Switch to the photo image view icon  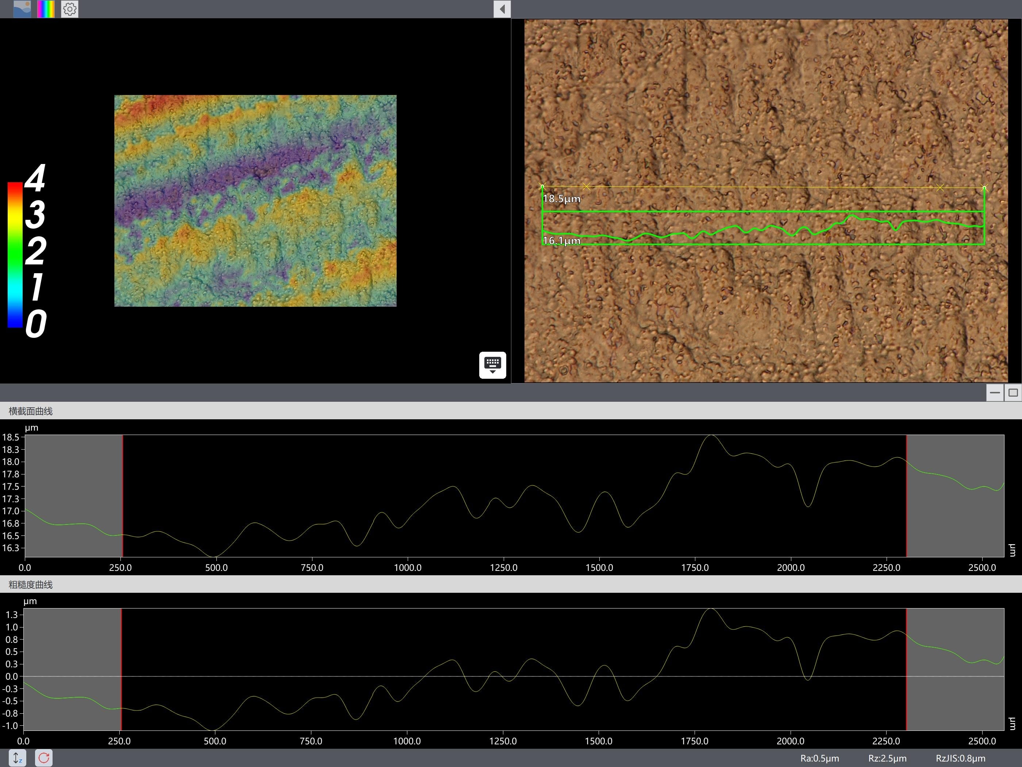point(22,9)
